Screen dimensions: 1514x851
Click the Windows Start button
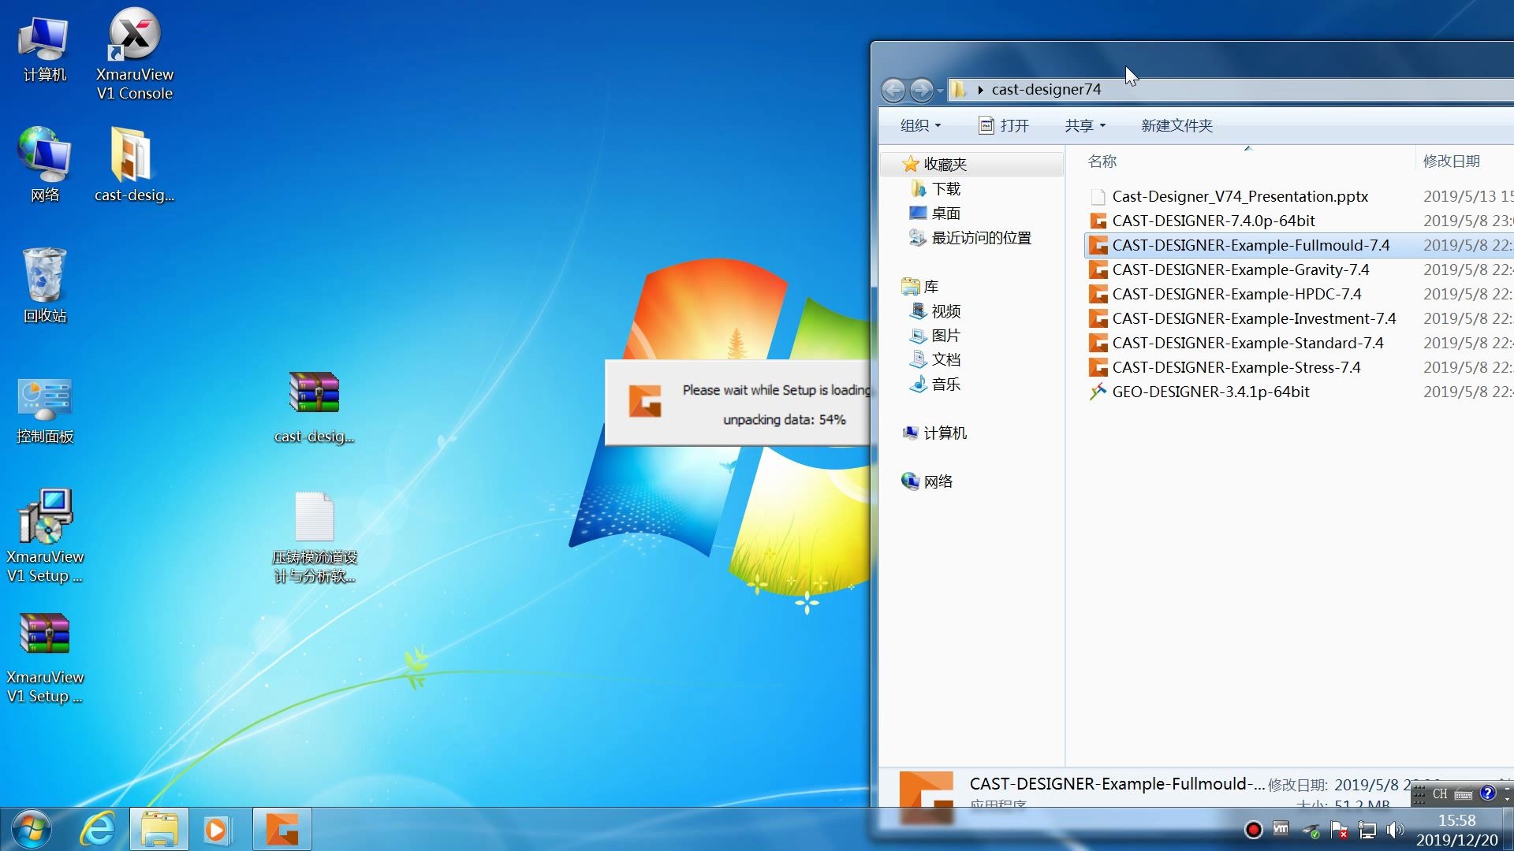(32, 829)
